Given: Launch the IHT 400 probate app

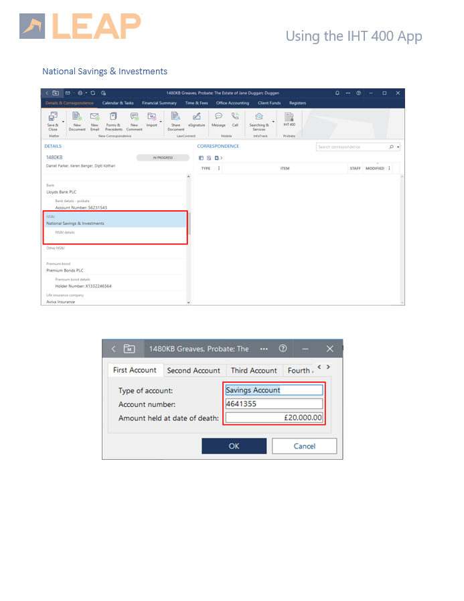Looking at the screenshot, I should pyautogui.click(x=289, y=118).
